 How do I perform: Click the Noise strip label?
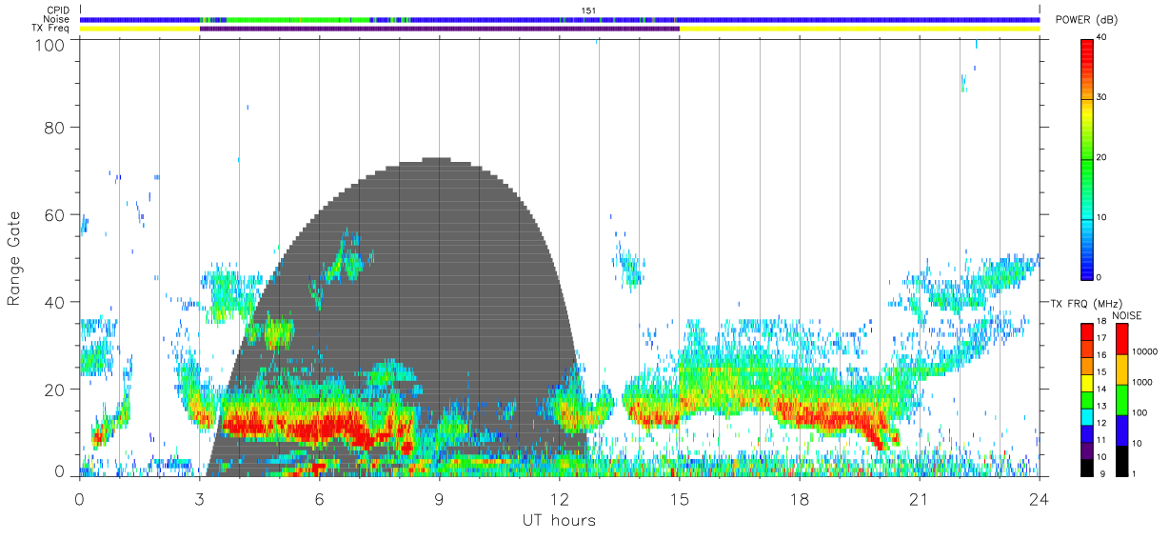57,19
